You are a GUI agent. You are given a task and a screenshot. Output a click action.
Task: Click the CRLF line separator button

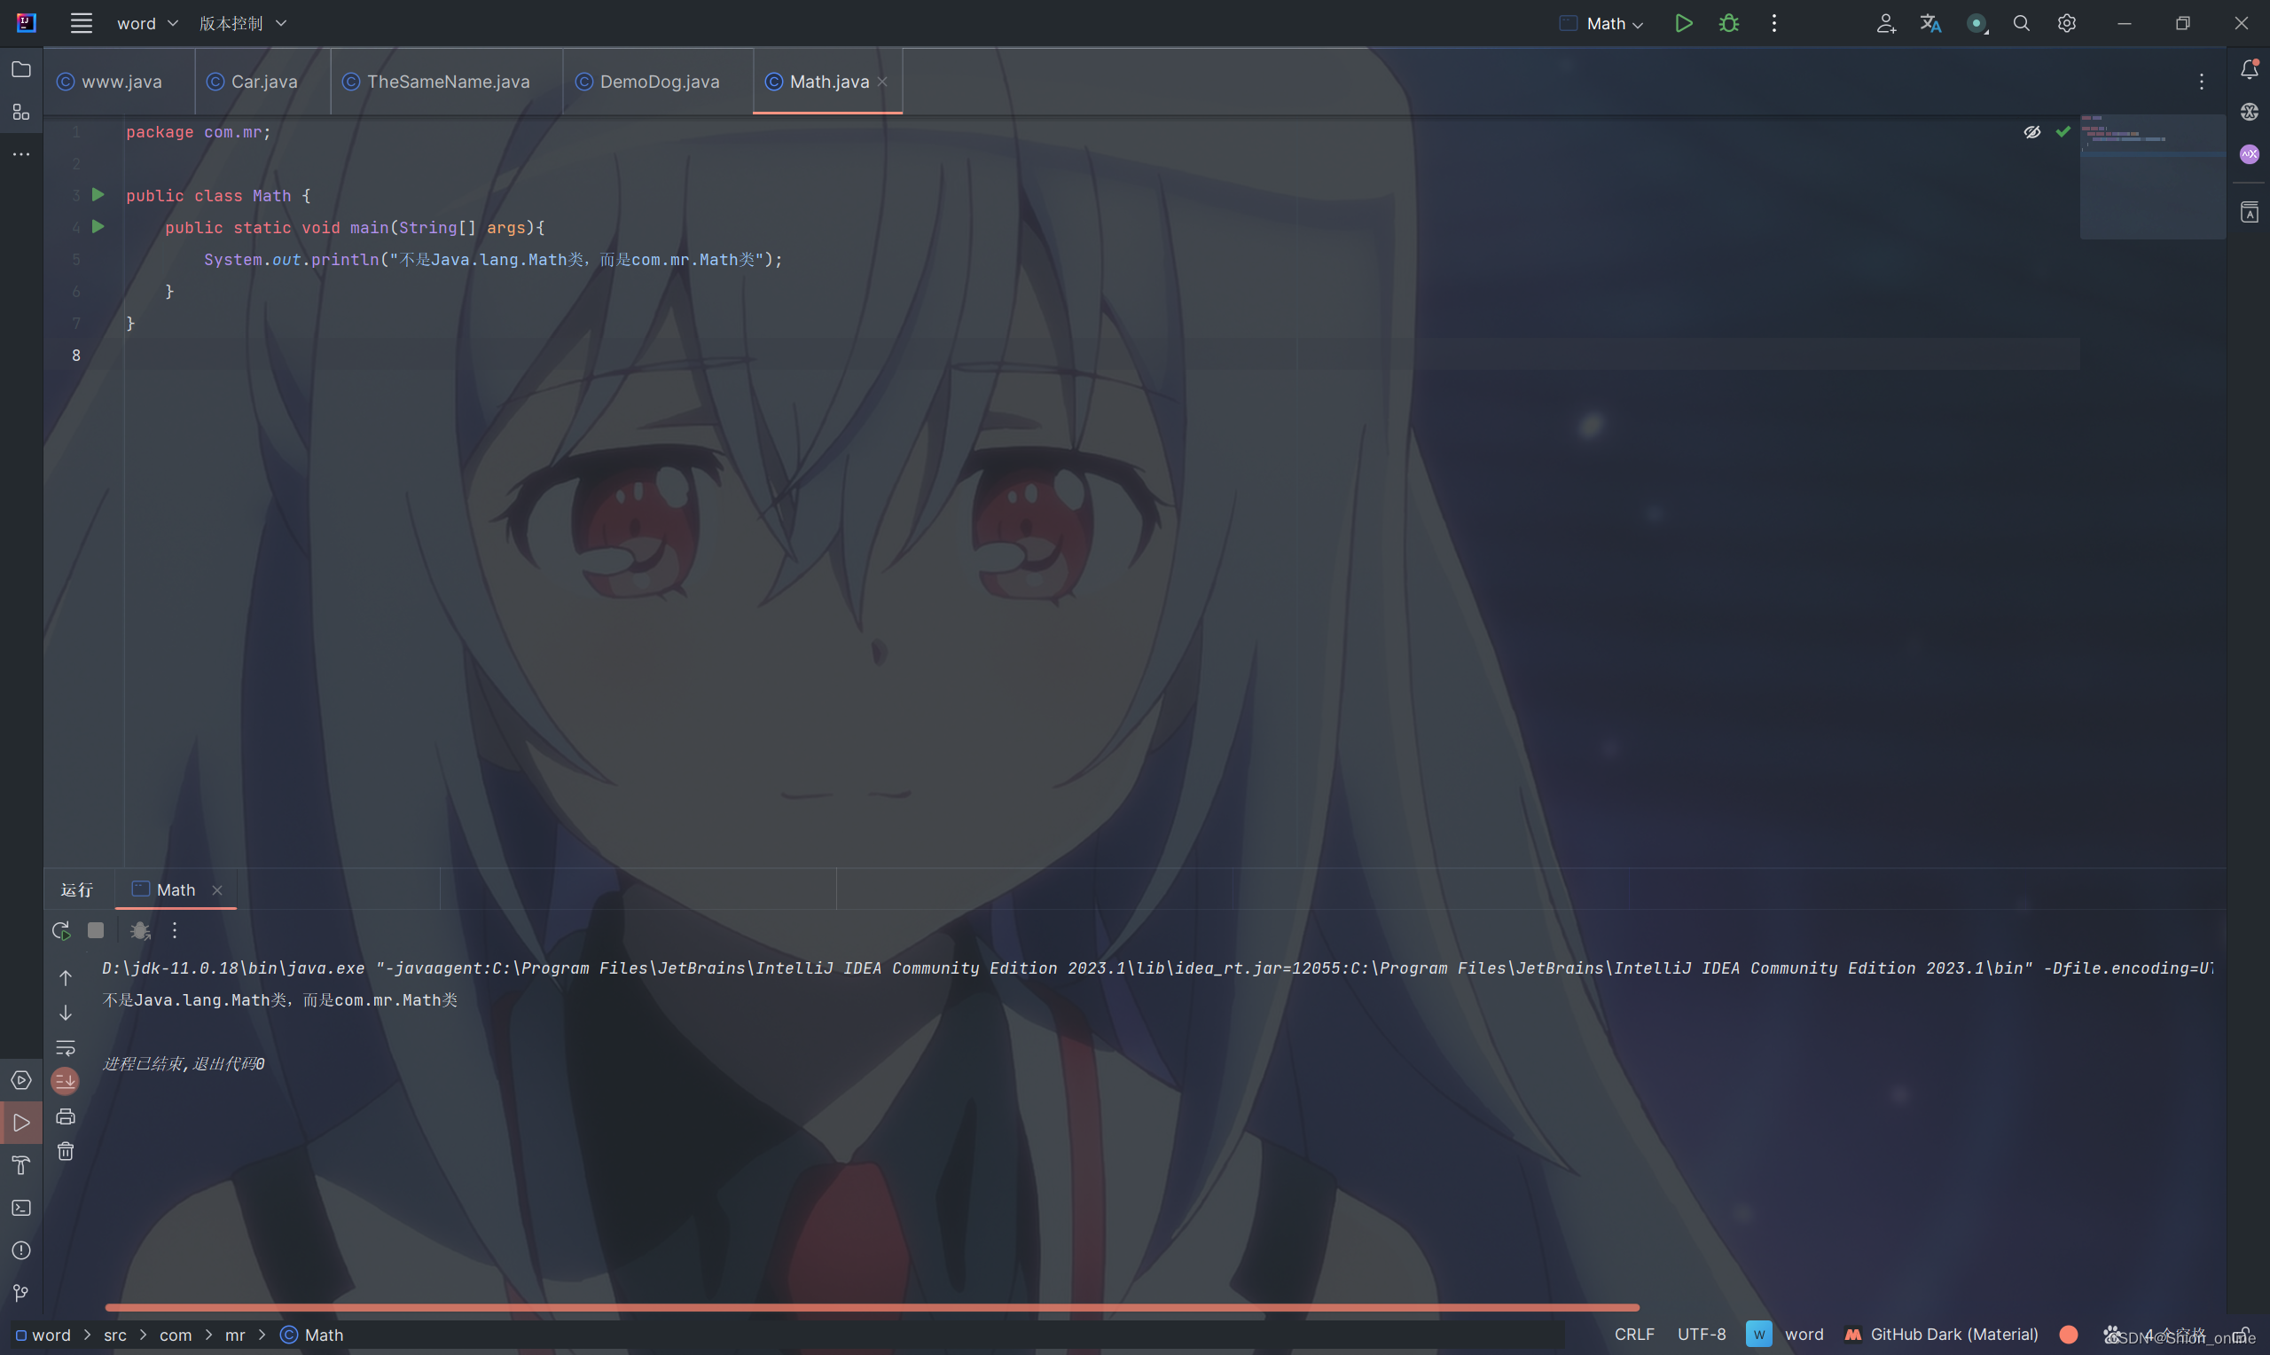pyautogui.click(x=1634, y=1334)
